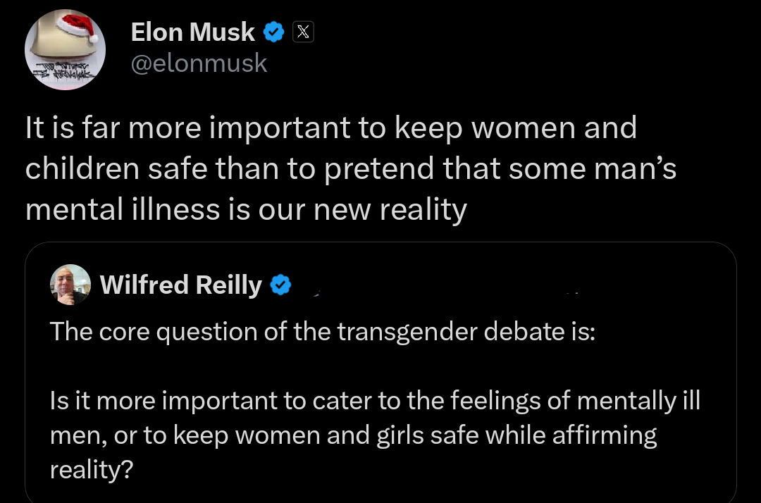Open the @elonmusk handle link
This screenshot has width=761, height=503.
199,63
